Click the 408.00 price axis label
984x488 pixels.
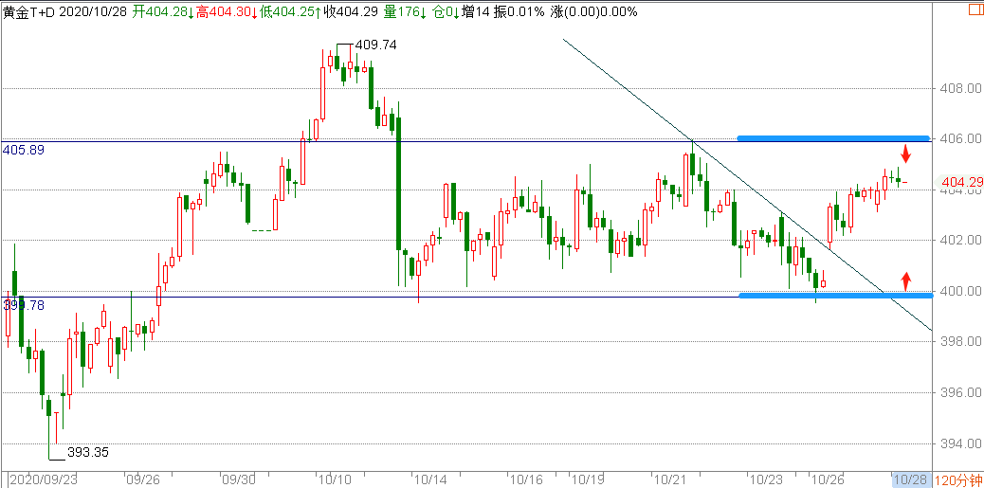coord(959,88)
